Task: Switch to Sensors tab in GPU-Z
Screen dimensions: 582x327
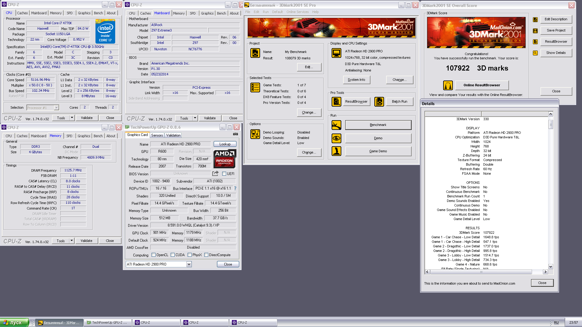Action: [157, 135]
